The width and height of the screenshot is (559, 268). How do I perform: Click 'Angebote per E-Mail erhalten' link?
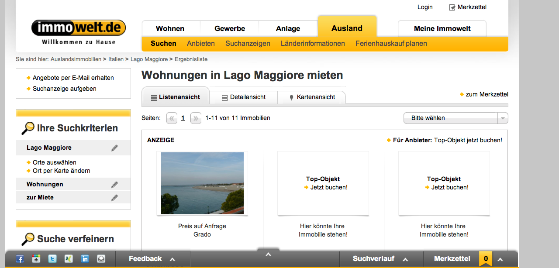click(73, 78)
